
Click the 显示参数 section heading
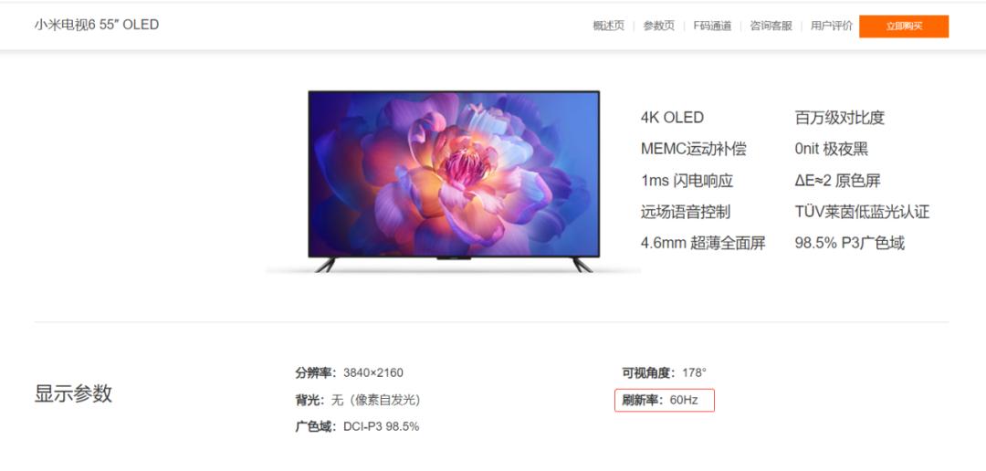(x=73, y=393)
